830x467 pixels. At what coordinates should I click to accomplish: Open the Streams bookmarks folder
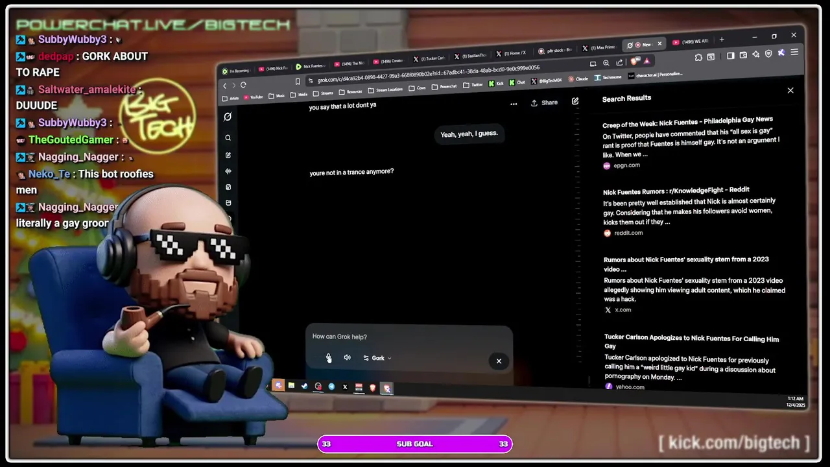[323, 93]
